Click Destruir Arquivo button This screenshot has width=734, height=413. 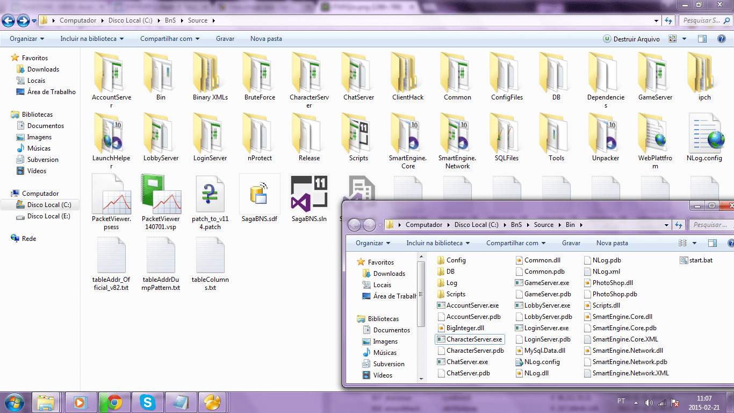tap(631, 39)
